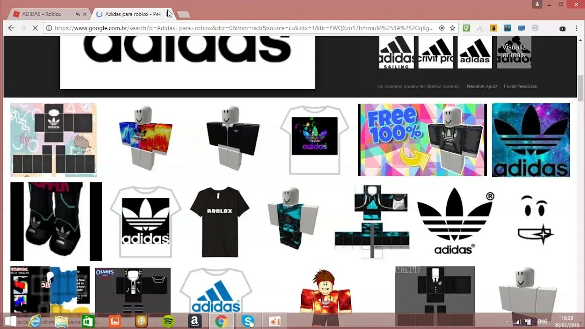Open site information icon in address bar
This screenshot has height=329, width=585.
point(49,28)
